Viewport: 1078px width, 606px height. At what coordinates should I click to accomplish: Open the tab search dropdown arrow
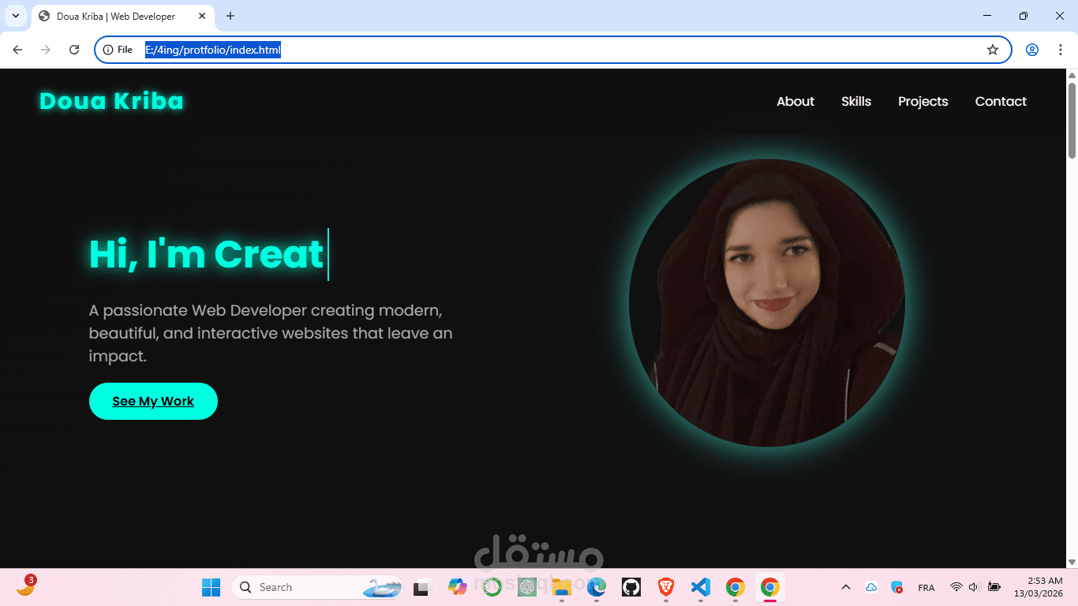(x=16, y=16)
